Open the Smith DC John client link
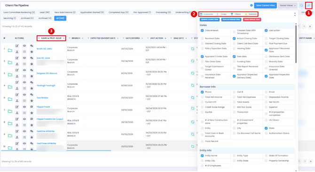 44,49
